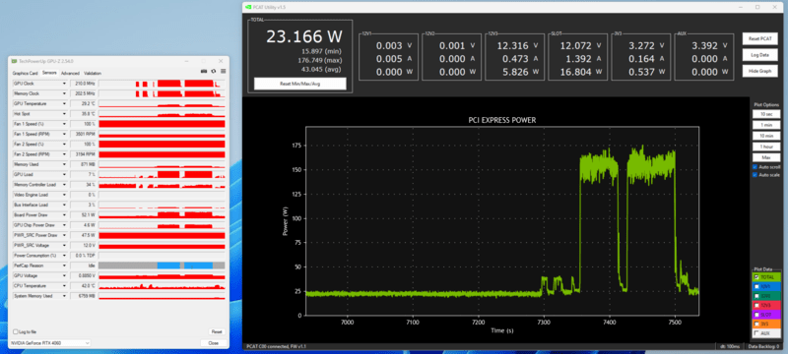The image size is (788, 354).
Task: Click the GPU-Z title bar app icon
Action: 14,61
